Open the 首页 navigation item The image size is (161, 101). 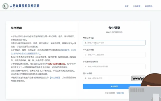pyautogui.click(x=126, y=6)
